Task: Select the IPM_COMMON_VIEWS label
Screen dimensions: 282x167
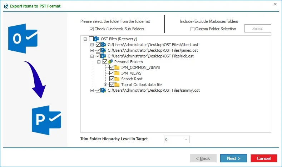Action: coord(140,67)
